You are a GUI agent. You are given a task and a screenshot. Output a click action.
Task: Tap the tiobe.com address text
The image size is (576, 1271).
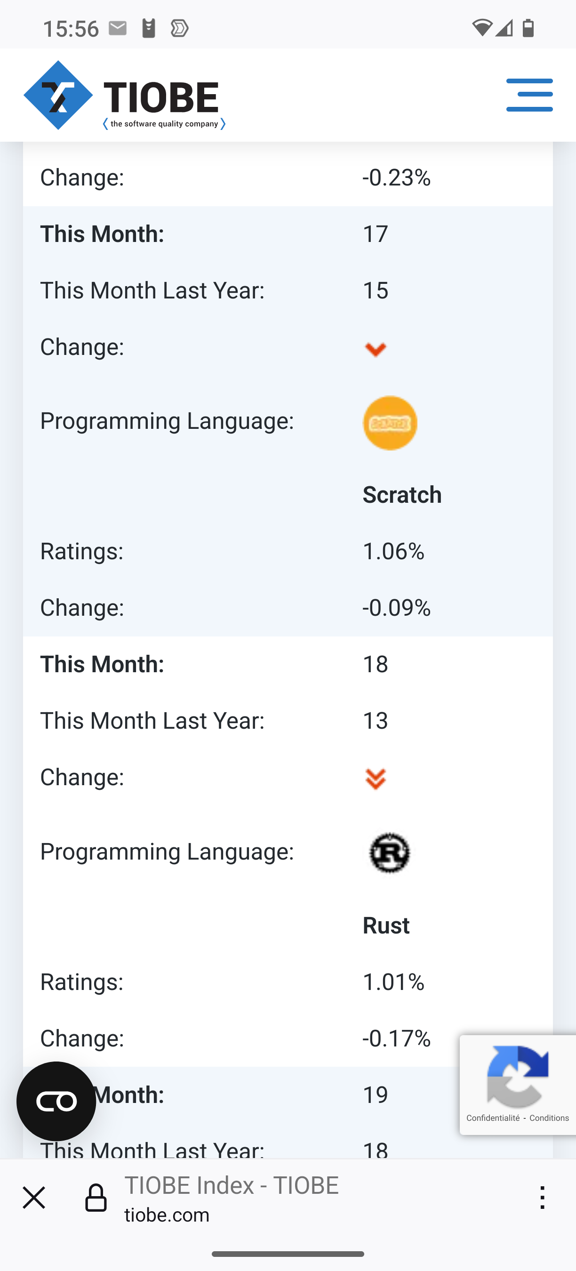[167, 1215]
